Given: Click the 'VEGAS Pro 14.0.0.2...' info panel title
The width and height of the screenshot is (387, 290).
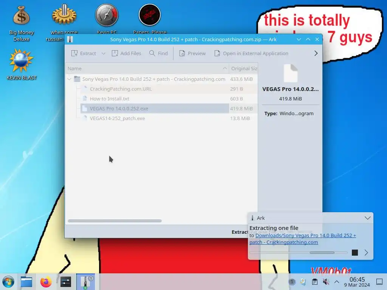Looking at the screenshot, I should tap(291, 89).
